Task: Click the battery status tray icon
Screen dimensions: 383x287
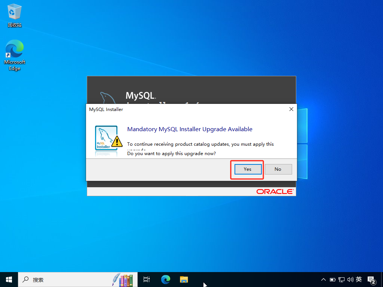Action: click(333, 280)
